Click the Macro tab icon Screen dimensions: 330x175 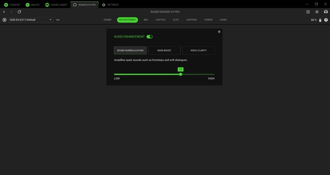click(x=28, y=5)
